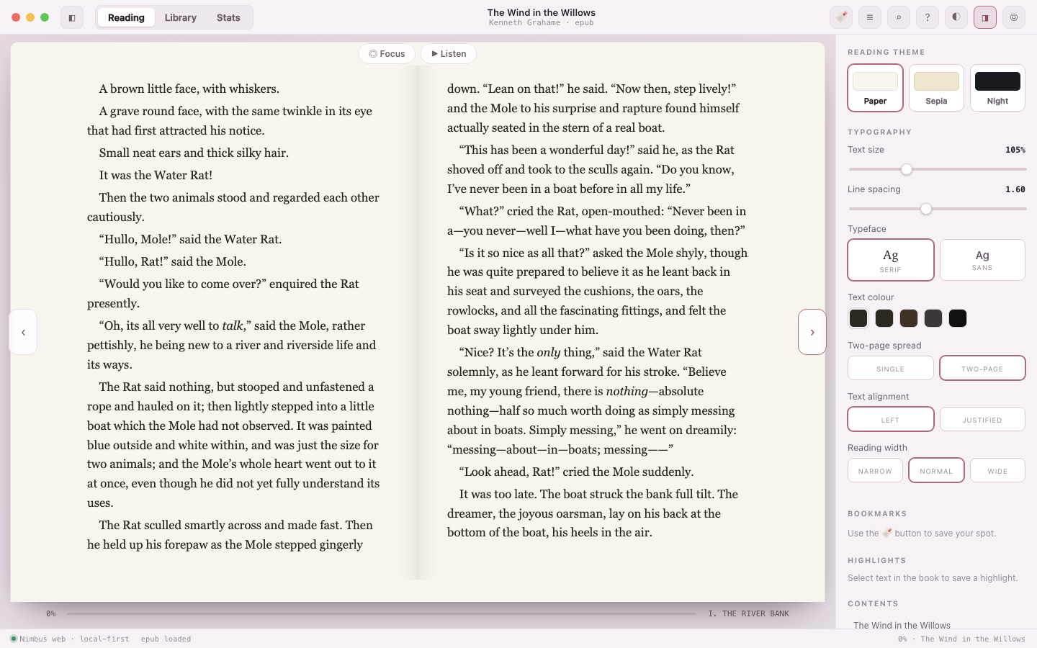This screenshot has width=1037, height=648.
Task: Enable Focus mode
Action: pyautogui.click(x=387, y=54)
